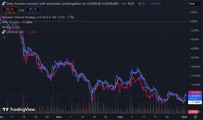The image size is (203, 120).
Task: Select the SMA 18 close indicator legend
Action: point(11,22)
